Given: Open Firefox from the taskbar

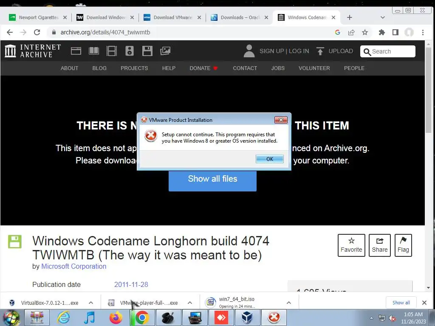Looking at the screenshot, I should [x=116, y=318].
